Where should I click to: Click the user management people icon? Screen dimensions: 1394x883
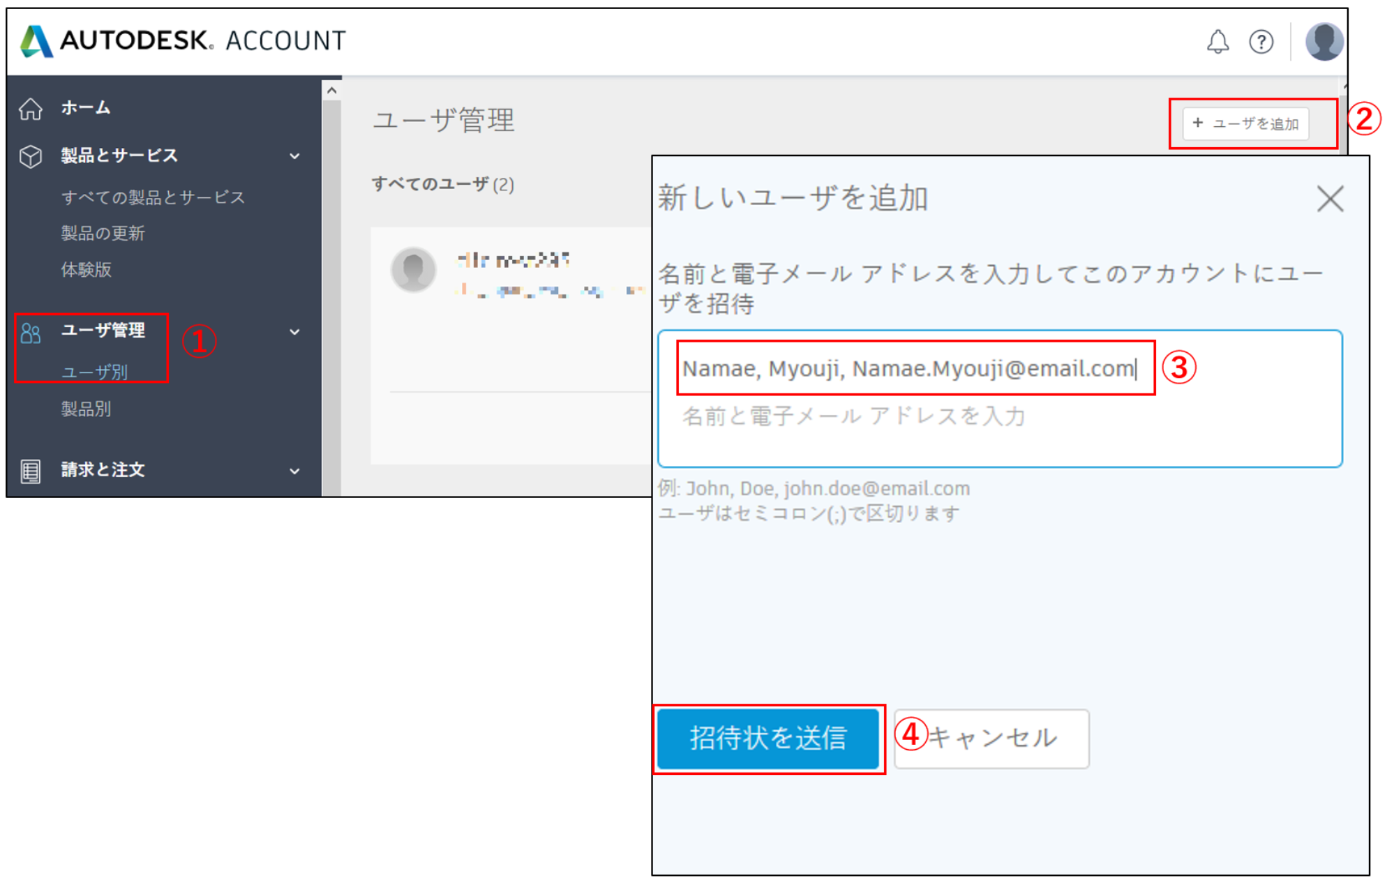coord(31,333)
